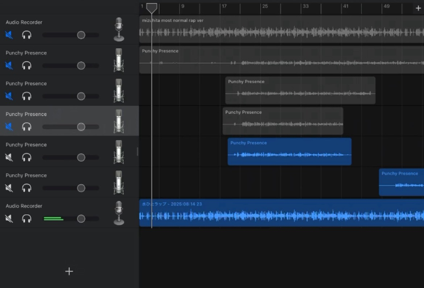Click the playhead handle on the ruler
The width and height of the screenshot is (424, 288).
click(152, 8)
